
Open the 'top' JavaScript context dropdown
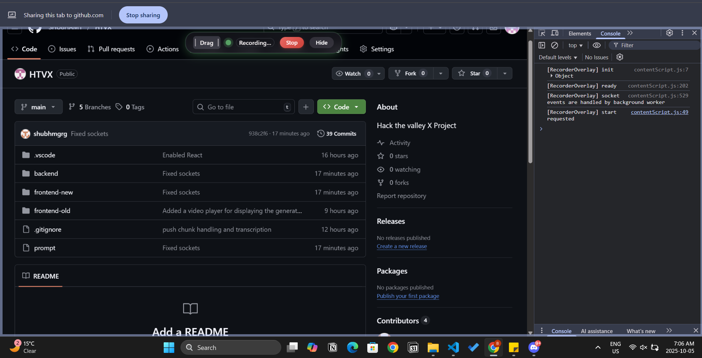[575, 45]
